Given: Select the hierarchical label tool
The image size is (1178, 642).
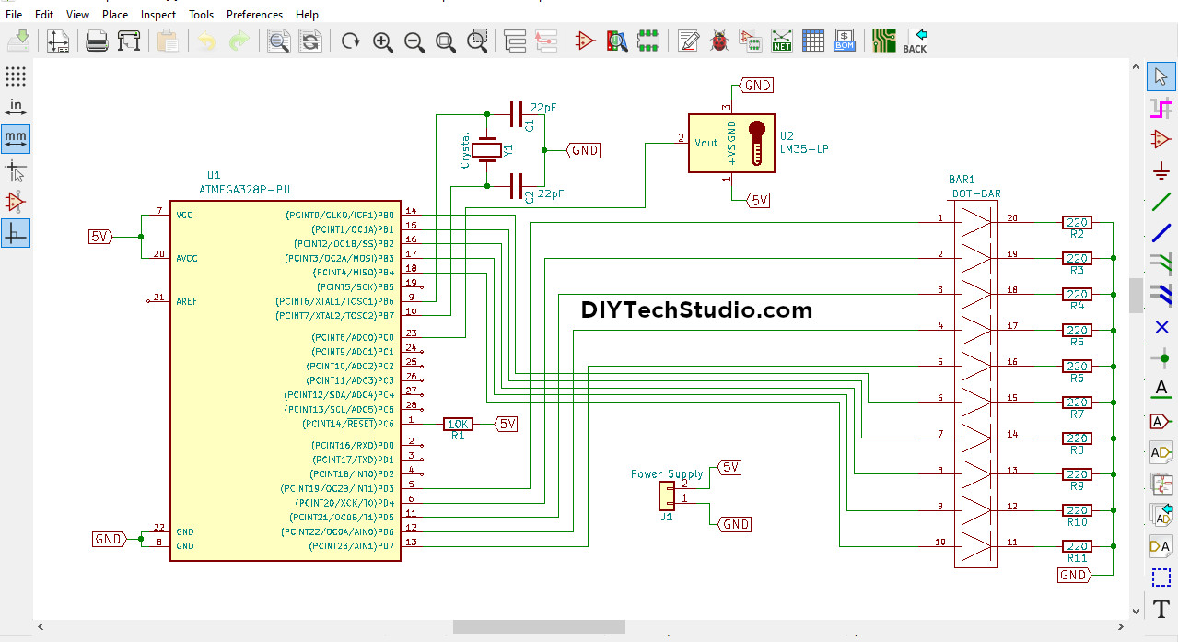Looking at the screenshot, I should tap(1161, 452).
